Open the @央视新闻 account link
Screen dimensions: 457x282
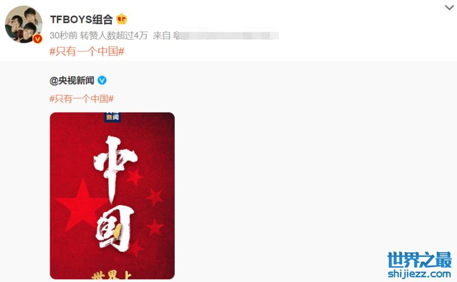[72, 80]
